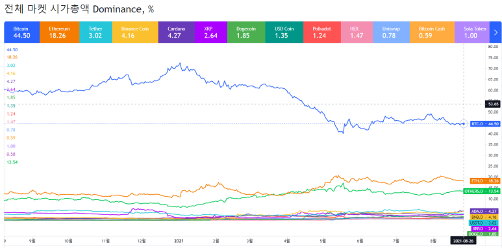Click the Uniswap 0.78 tile
502x248 pixels.
click(391, 32)
